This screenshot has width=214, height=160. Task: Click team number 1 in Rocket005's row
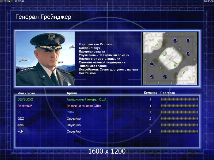[150, 106]
